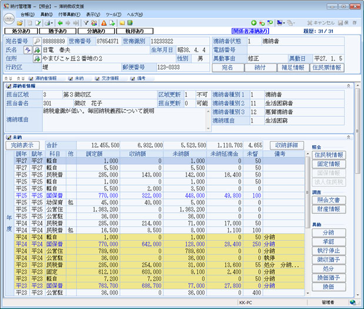Toggle the 処分あり indicator
The height and width of the screenshot is (309, 364).
(21, 31)
